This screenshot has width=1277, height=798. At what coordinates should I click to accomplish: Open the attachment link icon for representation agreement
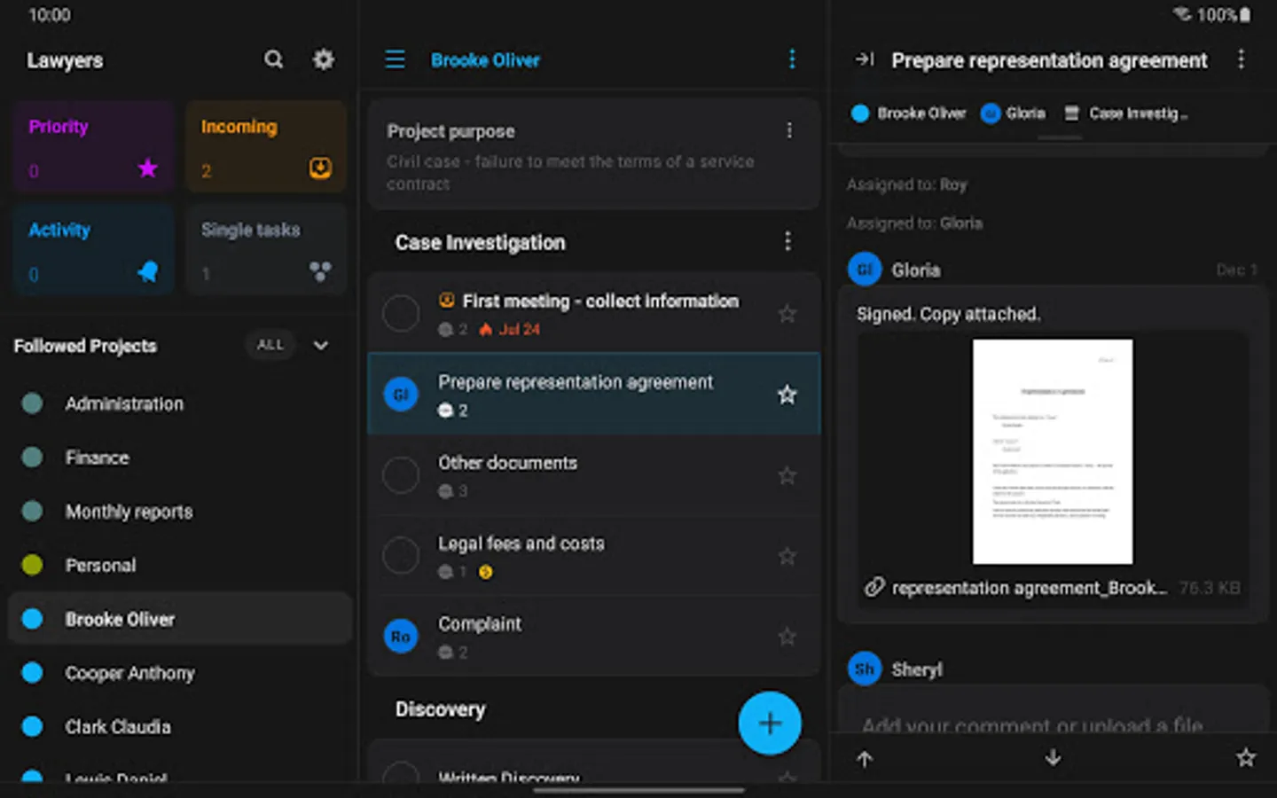pos(874,587)
